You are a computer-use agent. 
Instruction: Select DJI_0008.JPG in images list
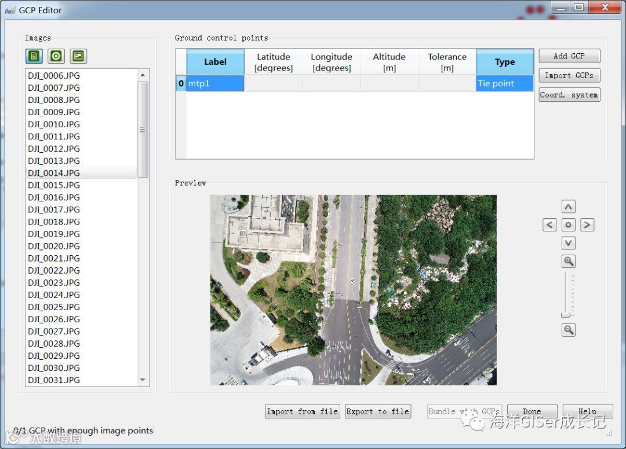[82, 100]
